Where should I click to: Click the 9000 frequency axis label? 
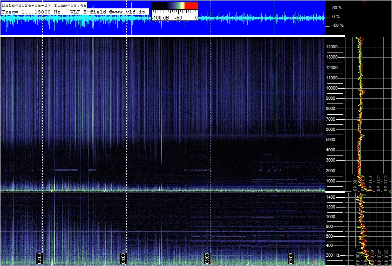pyautogui.click(x=331, y=98)
